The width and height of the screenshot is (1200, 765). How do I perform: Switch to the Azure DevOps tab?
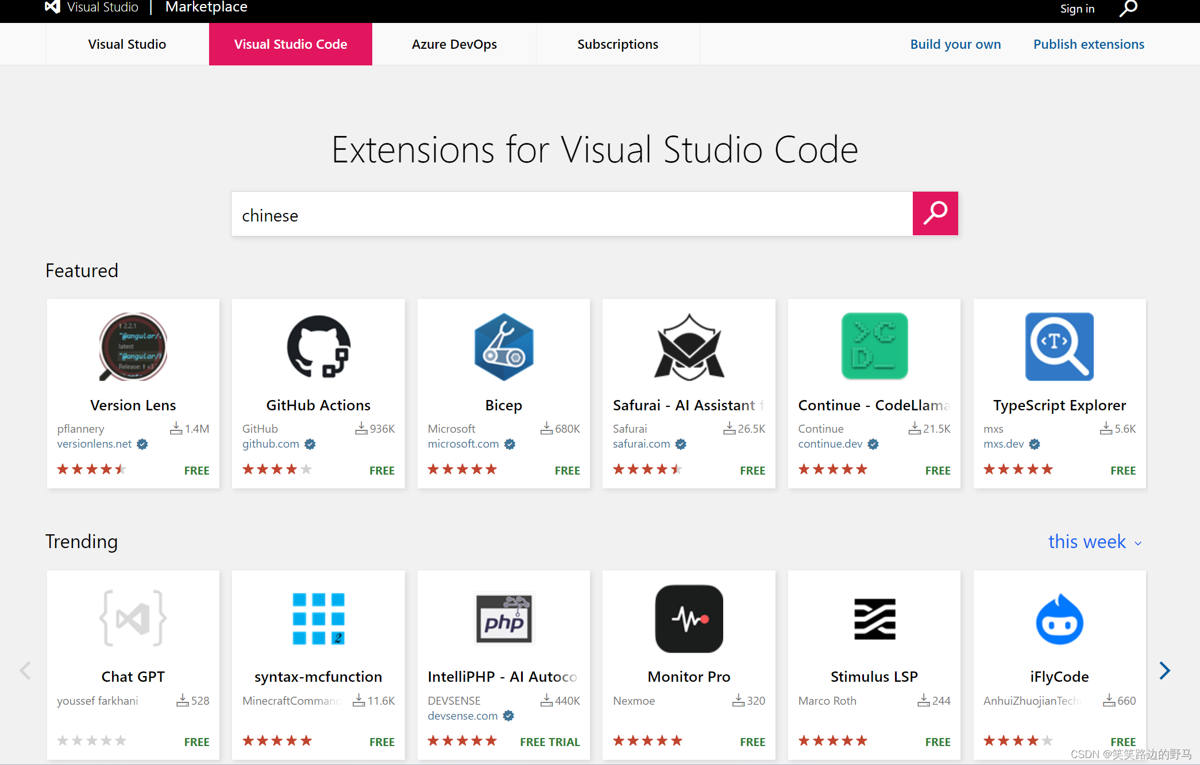pos(454,44)
